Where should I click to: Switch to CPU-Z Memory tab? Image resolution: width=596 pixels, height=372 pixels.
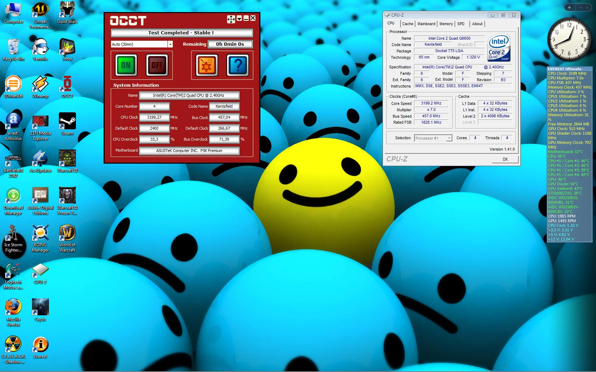tap(446, 24)
